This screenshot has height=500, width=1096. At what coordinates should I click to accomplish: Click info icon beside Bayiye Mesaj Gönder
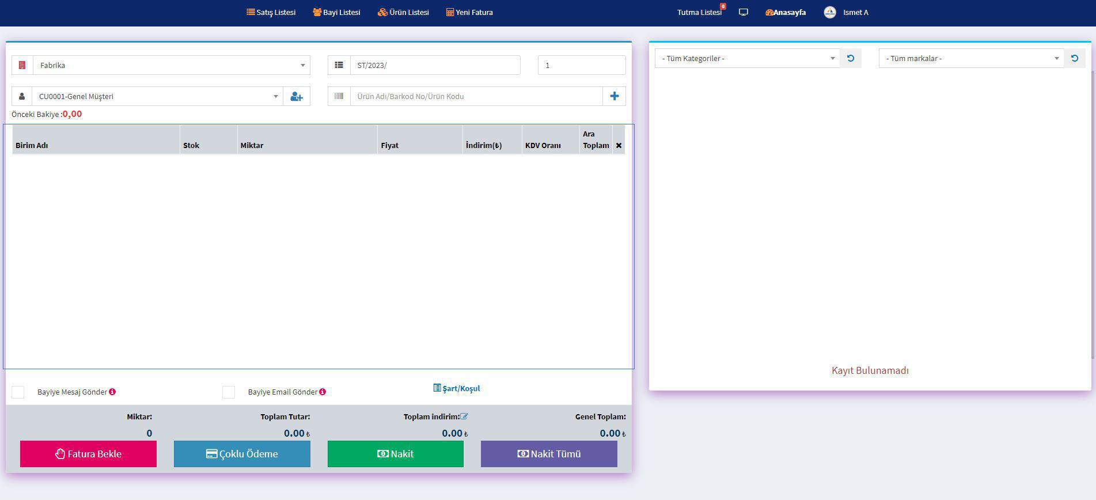click(x=112, y=392)
